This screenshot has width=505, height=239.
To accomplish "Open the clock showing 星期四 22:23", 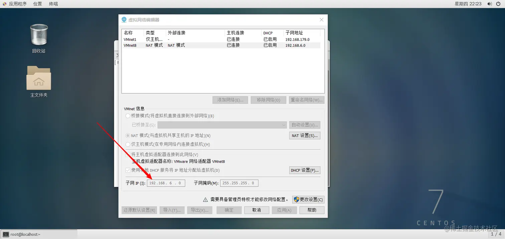I will (x=468, y=4).
